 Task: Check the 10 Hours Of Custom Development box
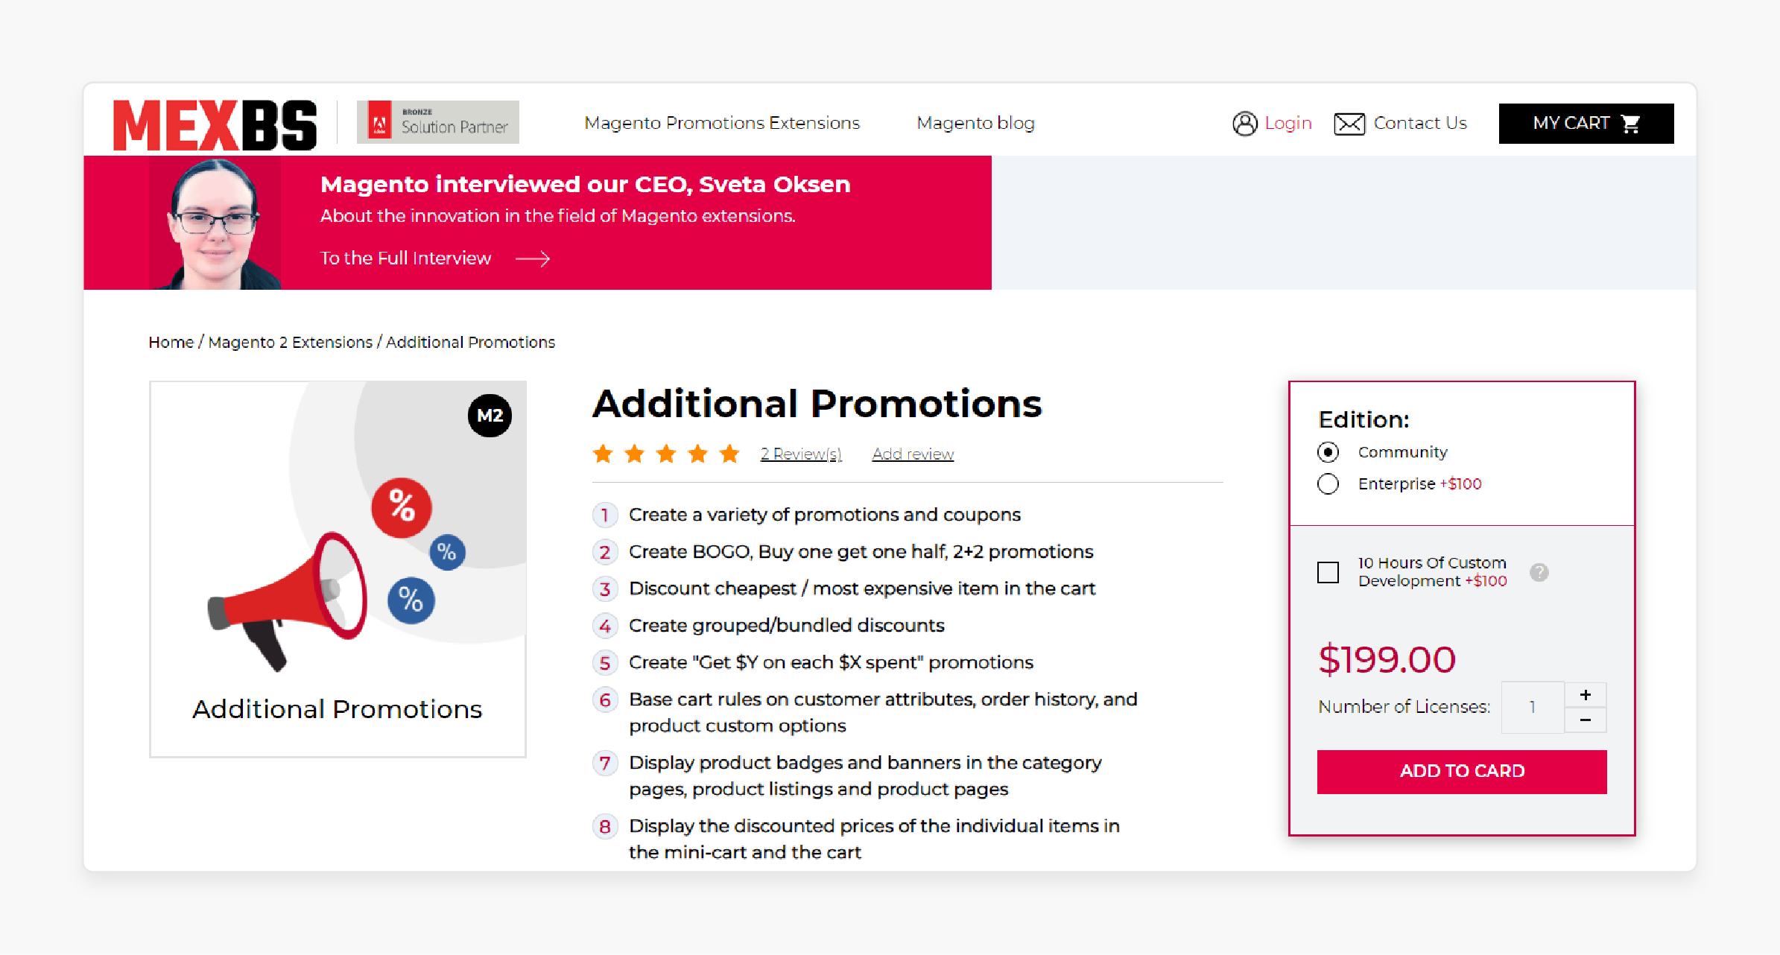tap(1328, 572)
